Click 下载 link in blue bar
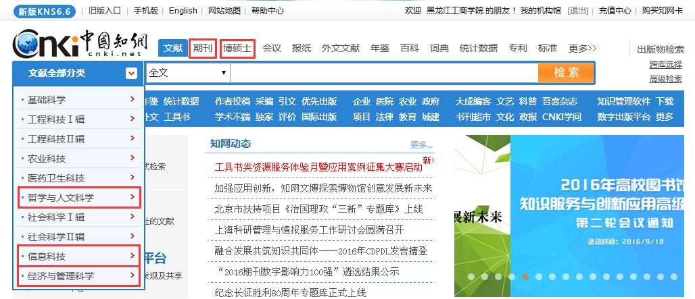The image size is (695, 299). coord(665,101)
